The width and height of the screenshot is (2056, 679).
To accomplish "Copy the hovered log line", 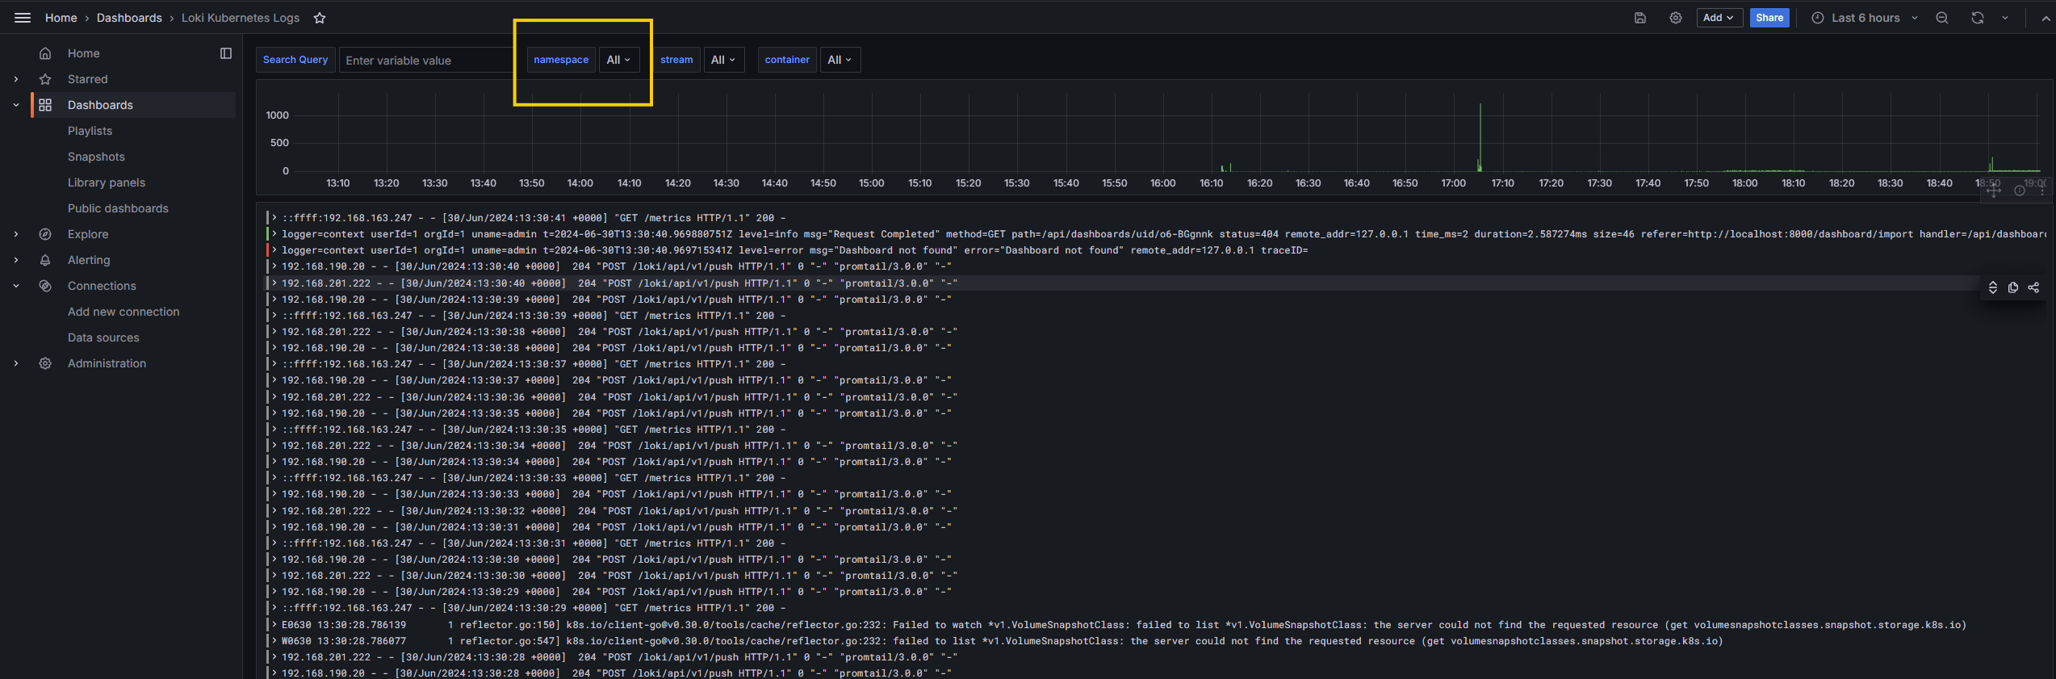I will click(x=2013, y=287).
